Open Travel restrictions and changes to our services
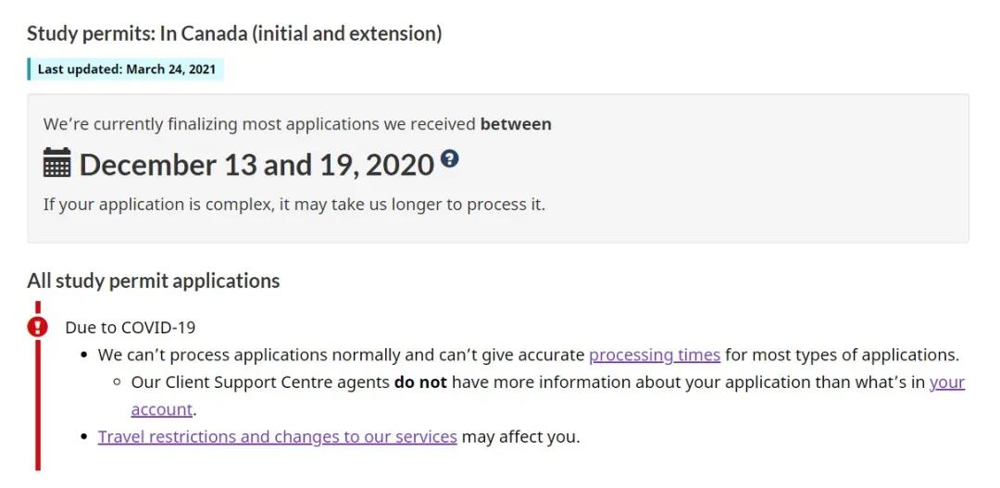The height and width of the screenshot is (488, 1000). tap(278, 437)
